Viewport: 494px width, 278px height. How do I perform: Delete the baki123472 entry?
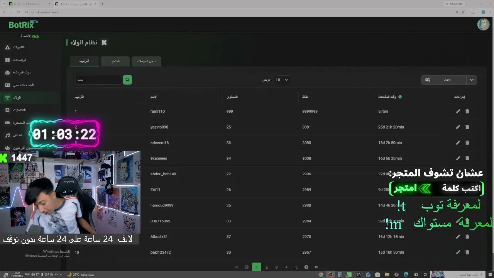[x=467, y=252]
